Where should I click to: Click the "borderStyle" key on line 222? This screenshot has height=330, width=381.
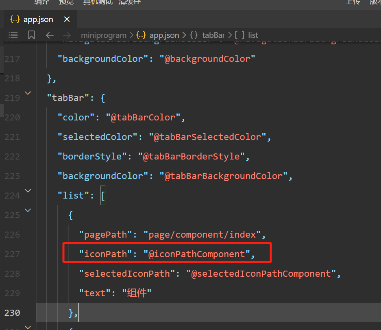92,156
